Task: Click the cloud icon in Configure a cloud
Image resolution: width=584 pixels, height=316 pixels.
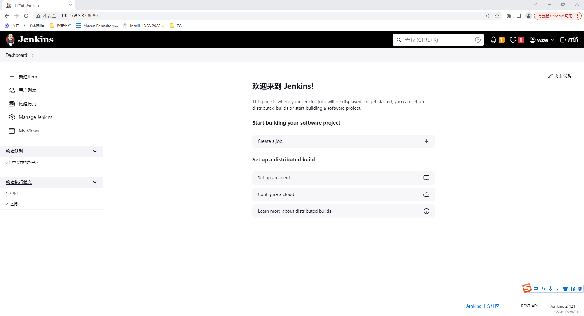Action: (426, 194)
